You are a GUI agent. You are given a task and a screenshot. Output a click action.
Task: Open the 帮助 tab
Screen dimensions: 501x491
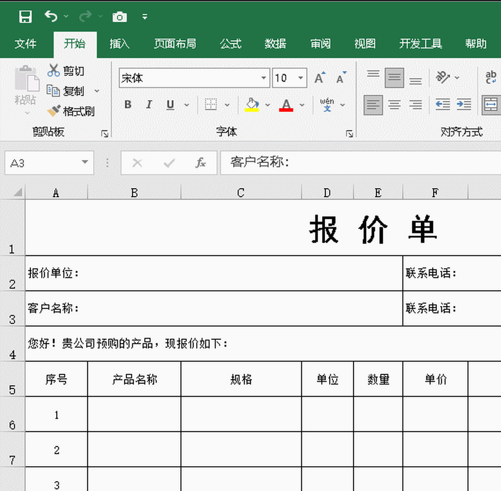coord(476,44)
